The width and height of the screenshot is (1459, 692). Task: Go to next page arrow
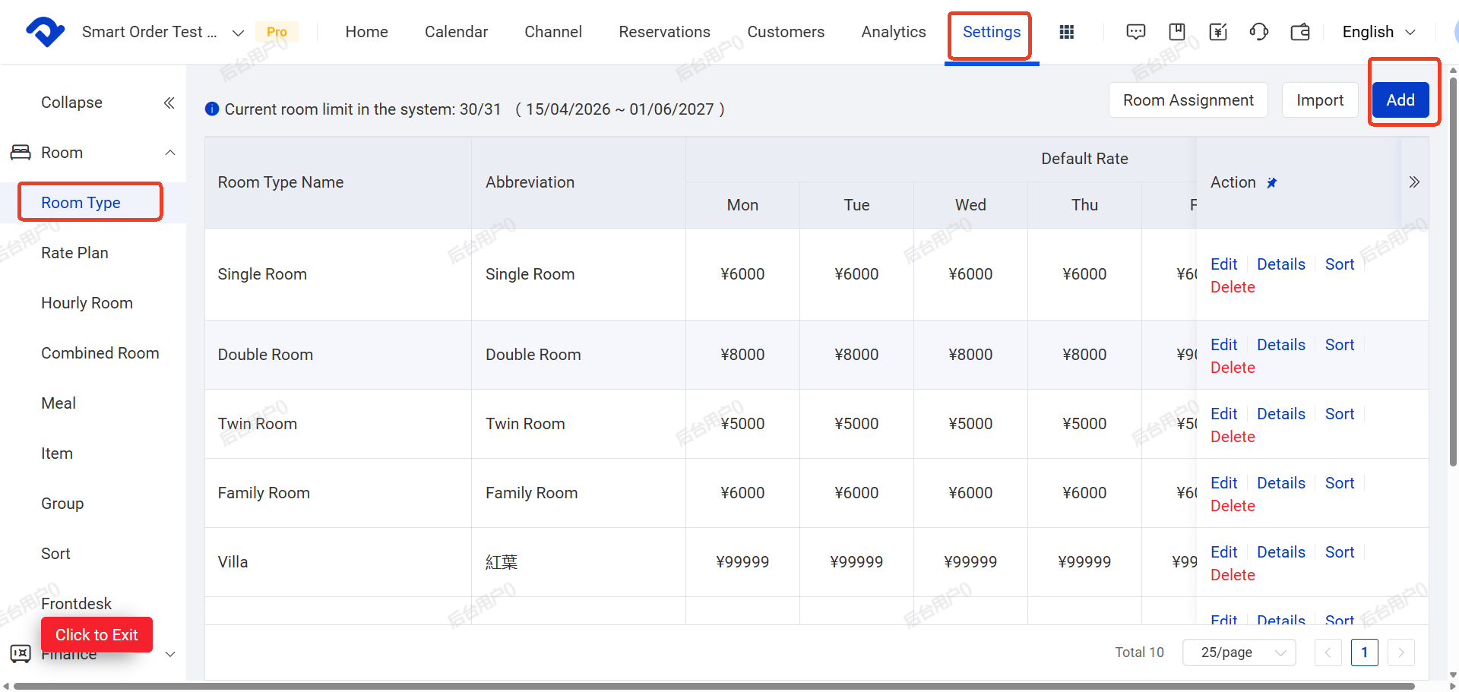click(x=1401, y=653)
